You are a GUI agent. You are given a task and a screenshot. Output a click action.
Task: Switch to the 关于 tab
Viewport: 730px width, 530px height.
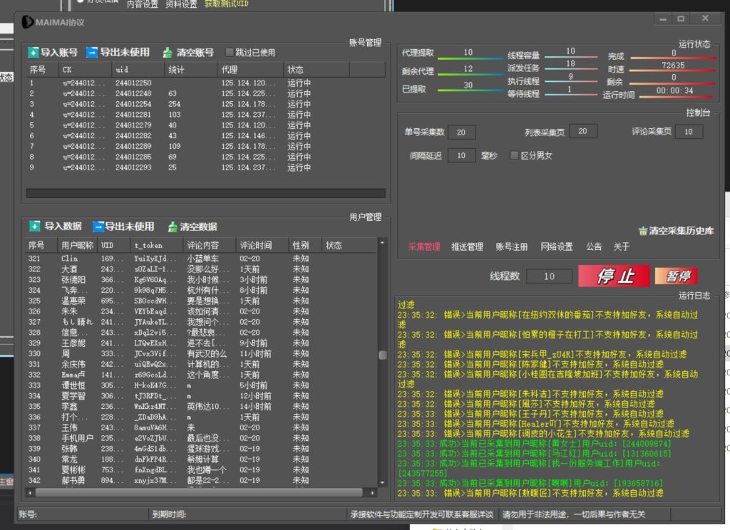(x=620, y=245)
